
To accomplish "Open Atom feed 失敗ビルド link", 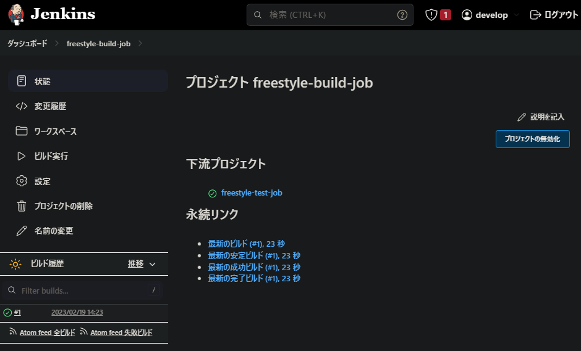I will [x=121, y=332].
